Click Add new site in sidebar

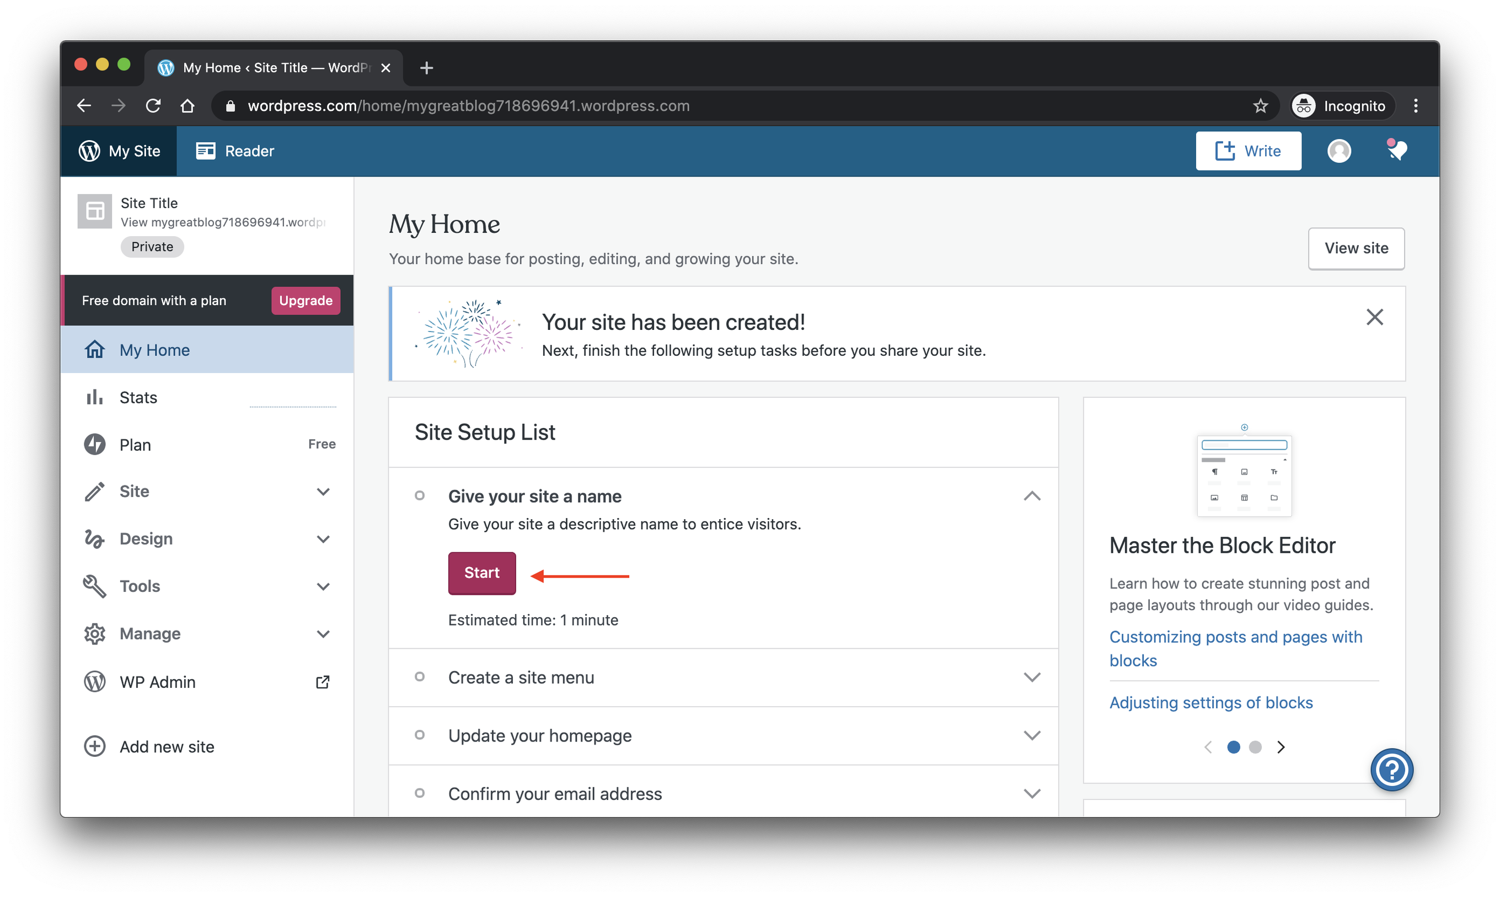[x=207, y=746]
